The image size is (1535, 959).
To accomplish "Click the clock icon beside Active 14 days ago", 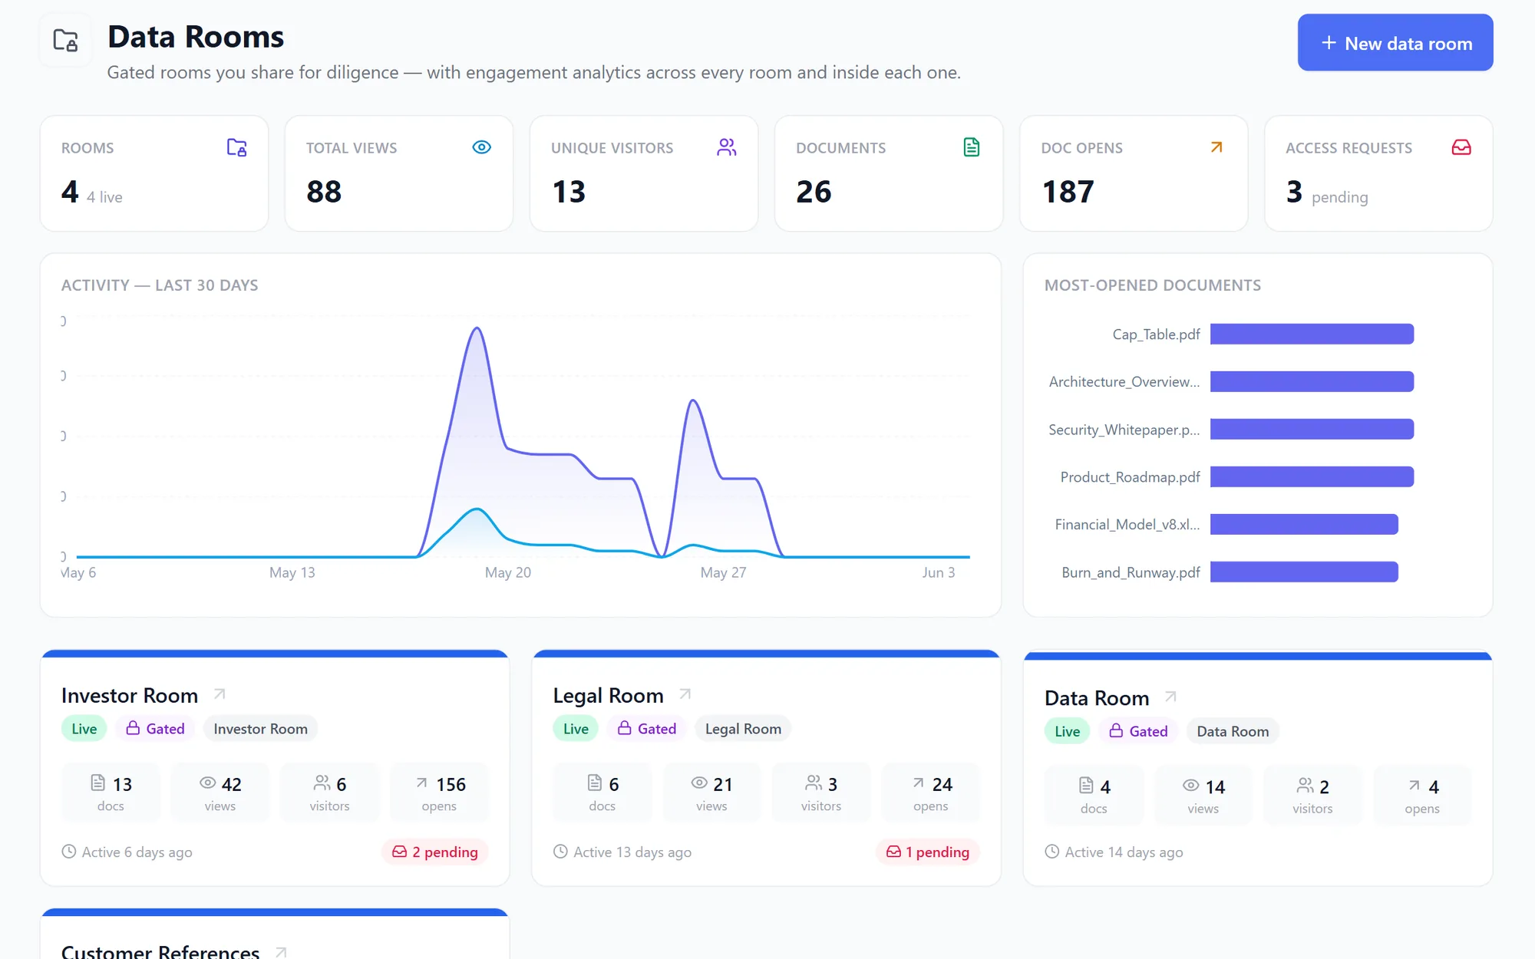I will pyautogui.click(x=1052, y=852).
